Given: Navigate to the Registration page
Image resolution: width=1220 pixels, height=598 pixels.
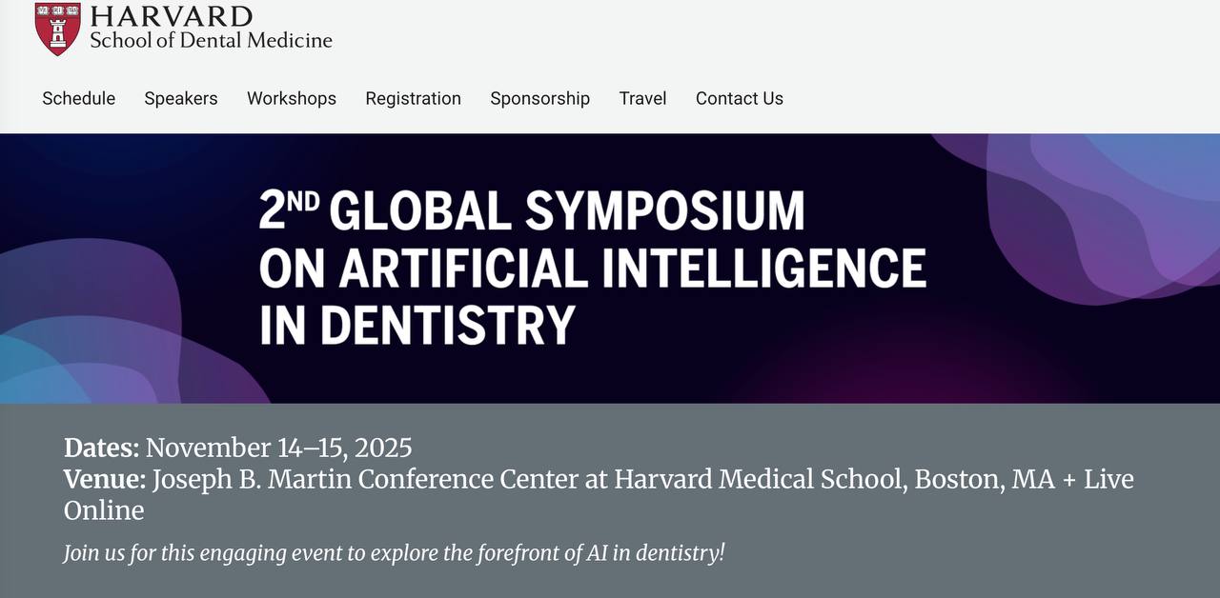Looking at the screenshot, I should pos(413,98).
